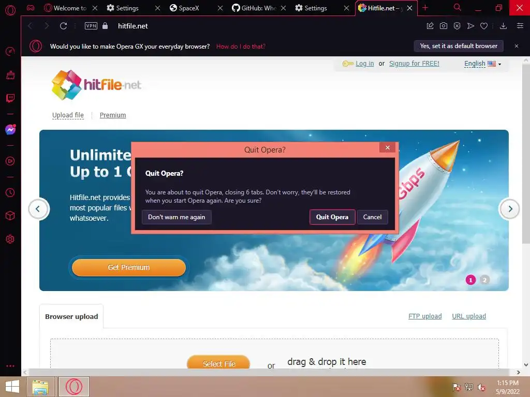530x397 pixels.
Task: Select banner slide indicator 1
Action: coord(470,280)
